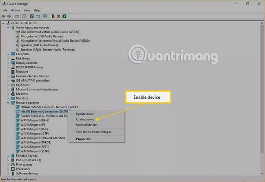Choose Update driver in context menu
Viewport: 265px width, 182px height.
point(85,114)
